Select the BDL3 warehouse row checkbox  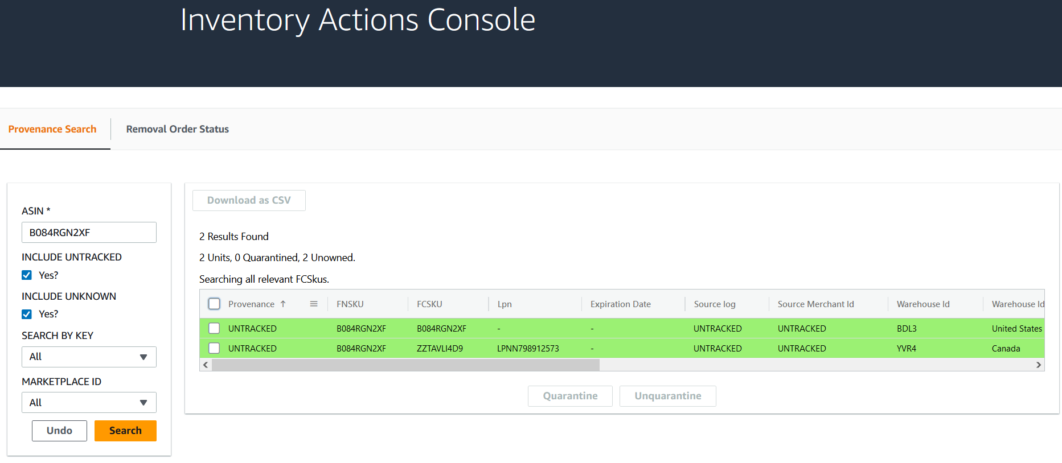point(214,328)
